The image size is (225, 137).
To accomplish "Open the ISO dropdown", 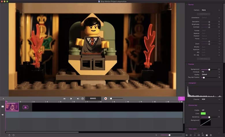I will (x=211, y=52).
